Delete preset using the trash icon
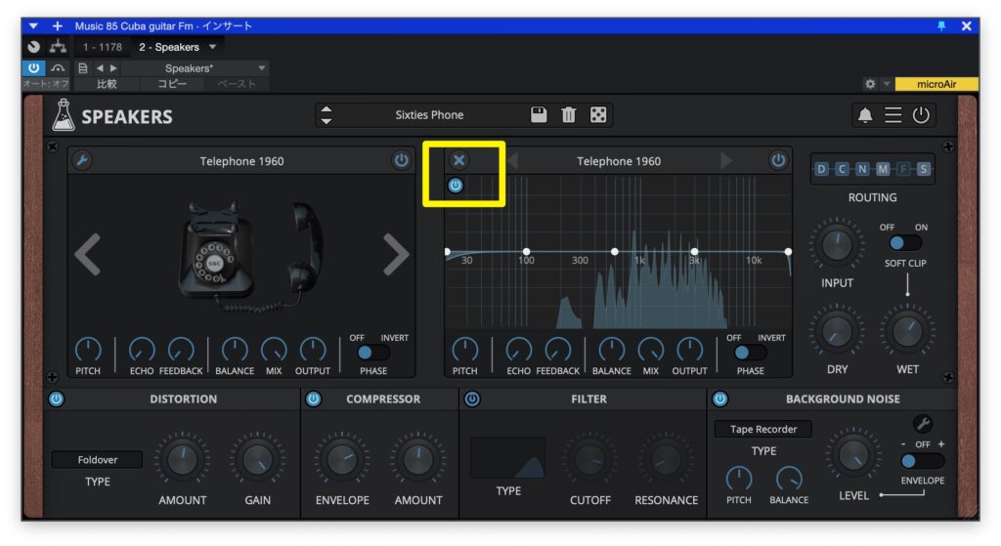This screenshot has height=546, width=1001. click(x=568, y=115)
